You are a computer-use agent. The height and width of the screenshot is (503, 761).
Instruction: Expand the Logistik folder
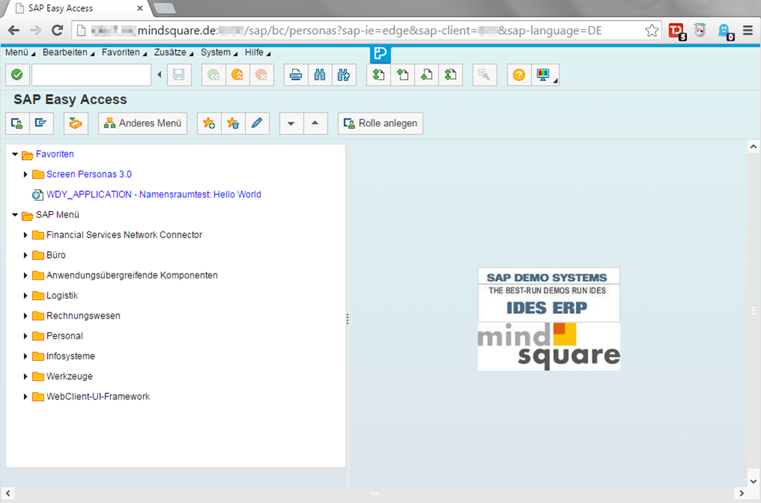[x=25, y=295]
